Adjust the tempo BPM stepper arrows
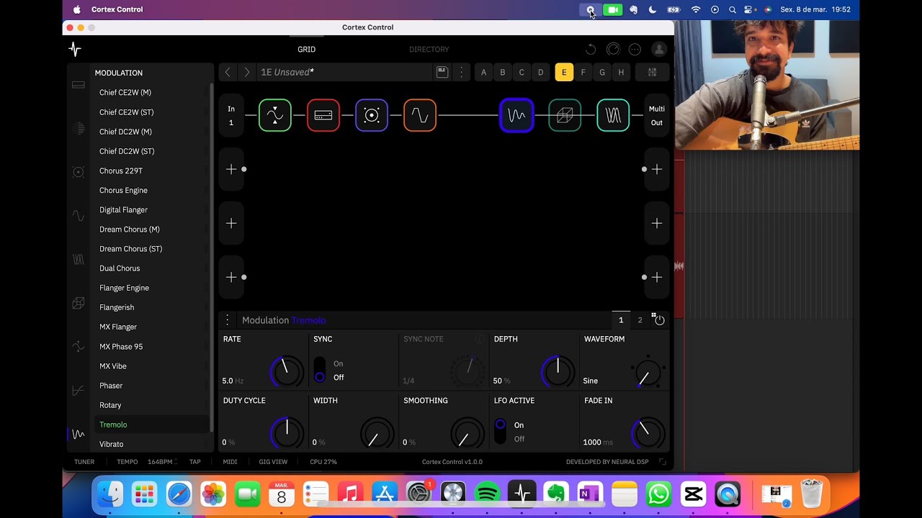This screenshot has height=518, width=922. coord(176,462)
